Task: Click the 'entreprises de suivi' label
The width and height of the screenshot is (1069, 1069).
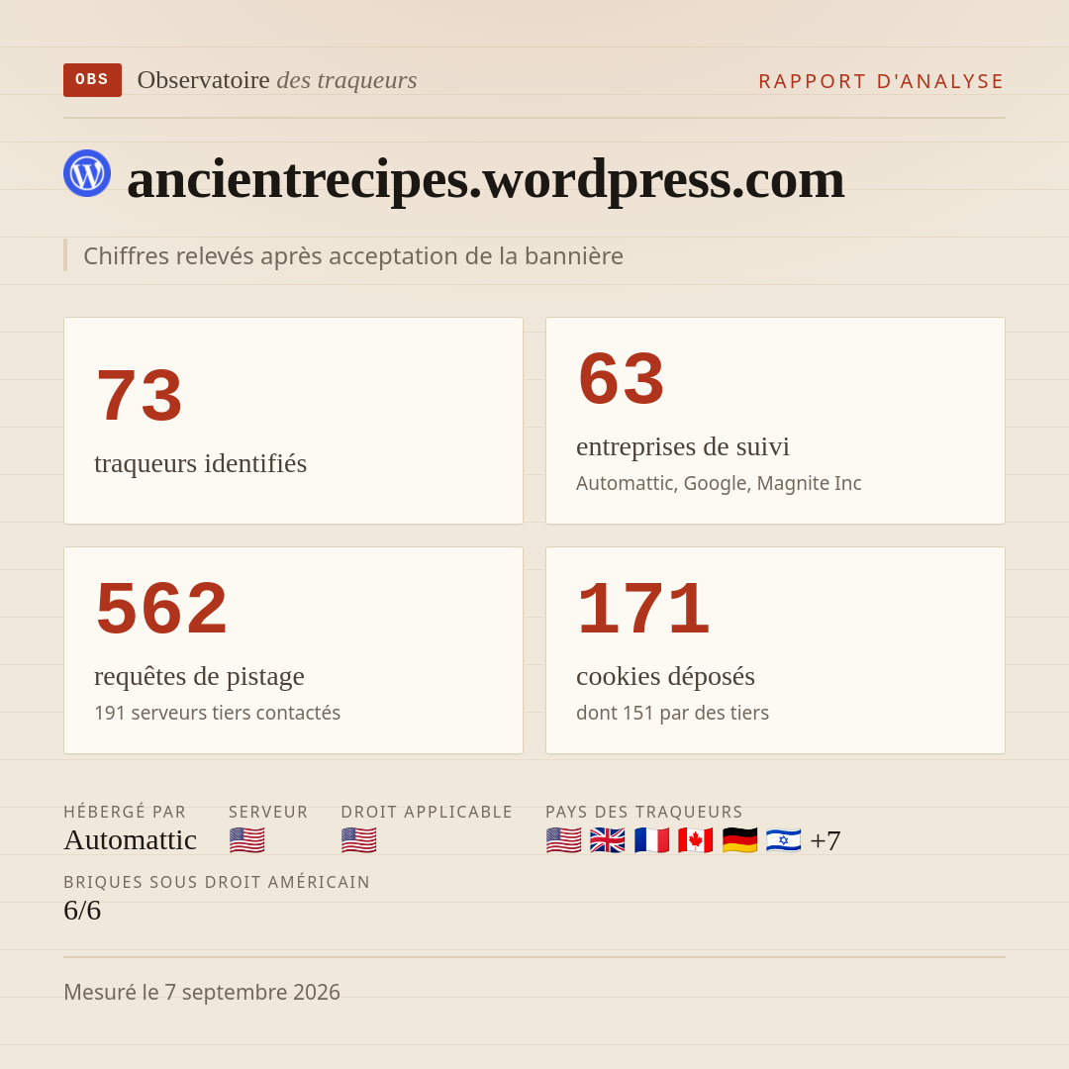Action: (x=682, y=446)
